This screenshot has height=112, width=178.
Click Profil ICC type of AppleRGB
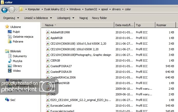tap(142, 38)
